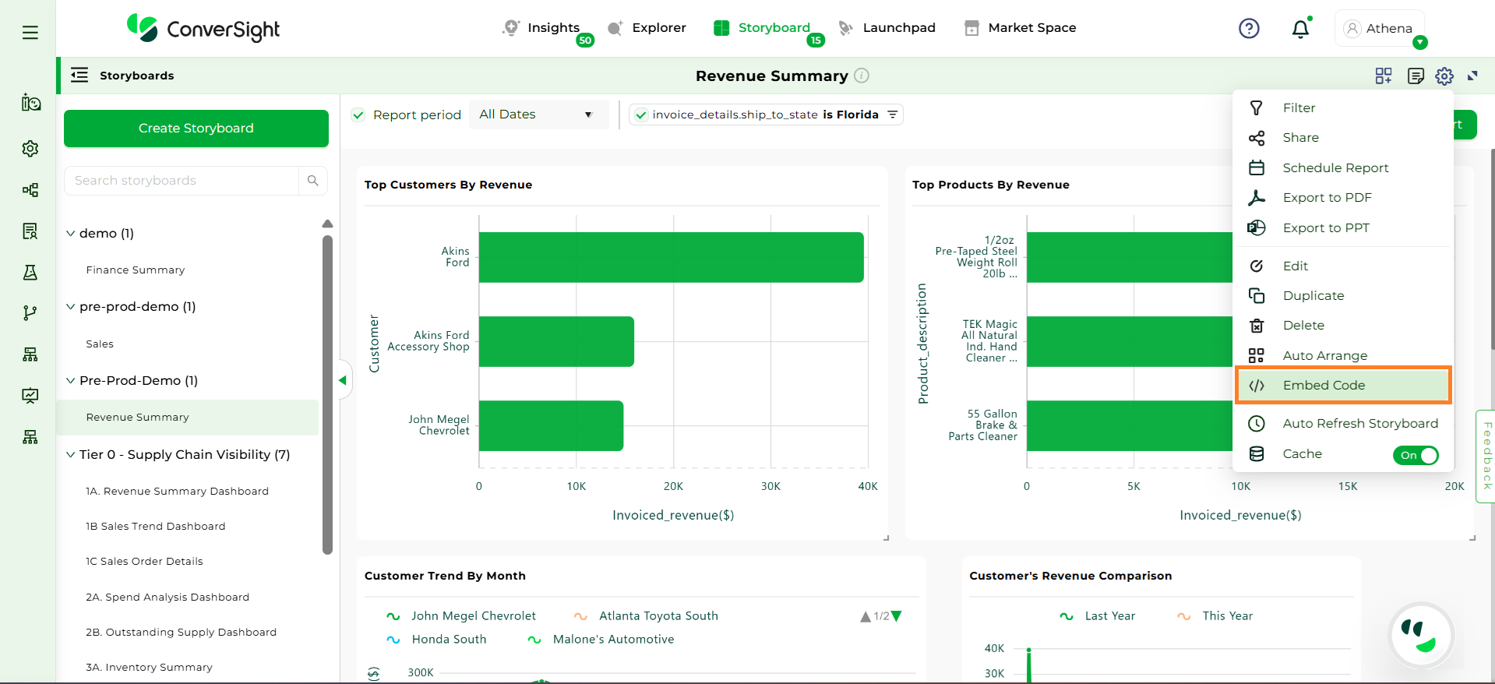Open the storyboard notes icon
Viewport: 1495px width, 684px height.
pyautogui.click(x=1416, y=76)
